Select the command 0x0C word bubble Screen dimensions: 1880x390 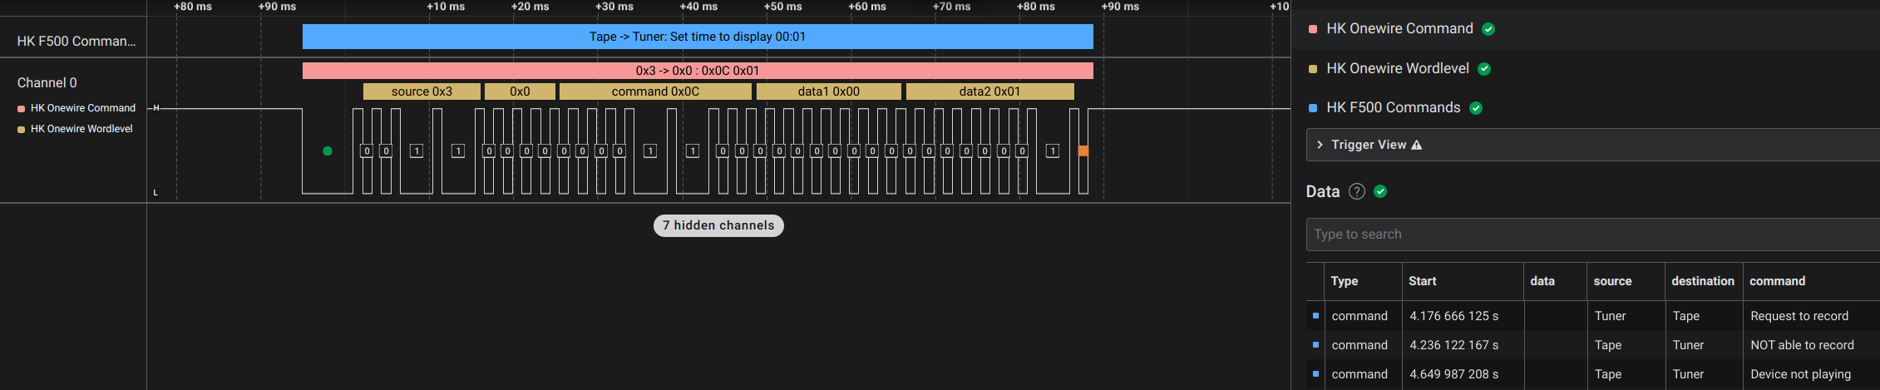coord(655,91)
